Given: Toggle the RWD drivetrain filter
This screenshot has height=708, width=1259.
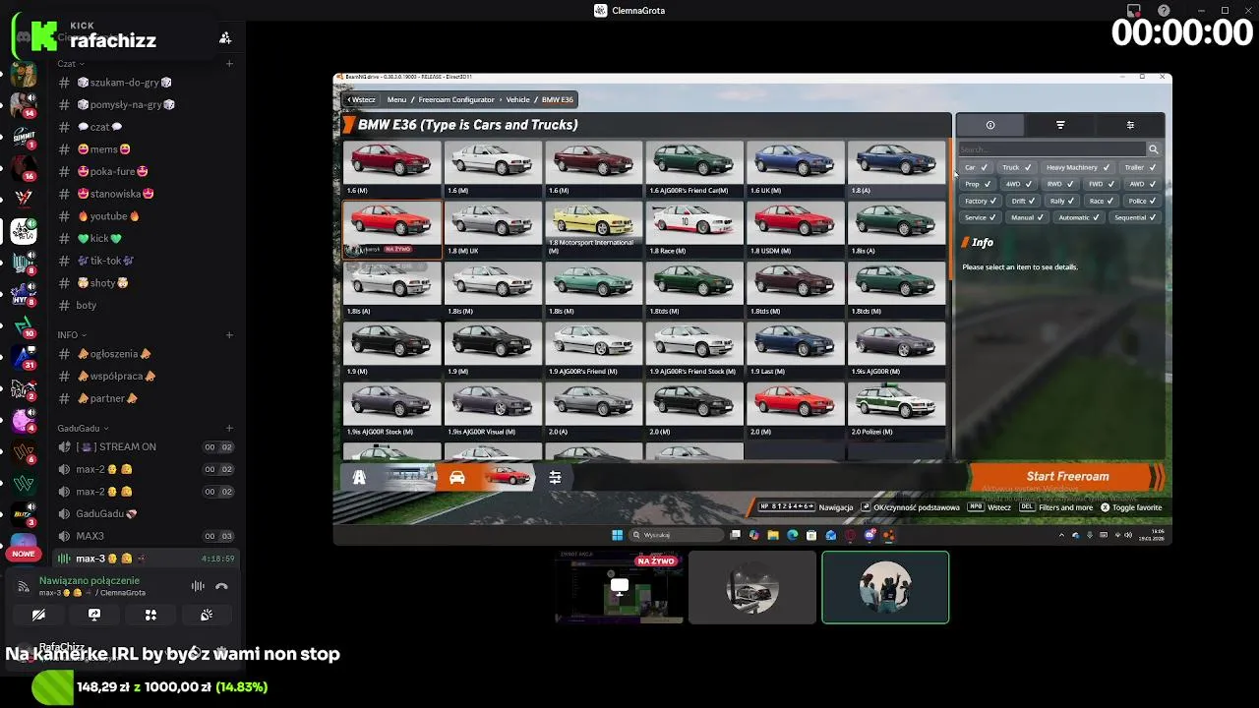Looking at the screenshot, I should [x=1059, y=184].
